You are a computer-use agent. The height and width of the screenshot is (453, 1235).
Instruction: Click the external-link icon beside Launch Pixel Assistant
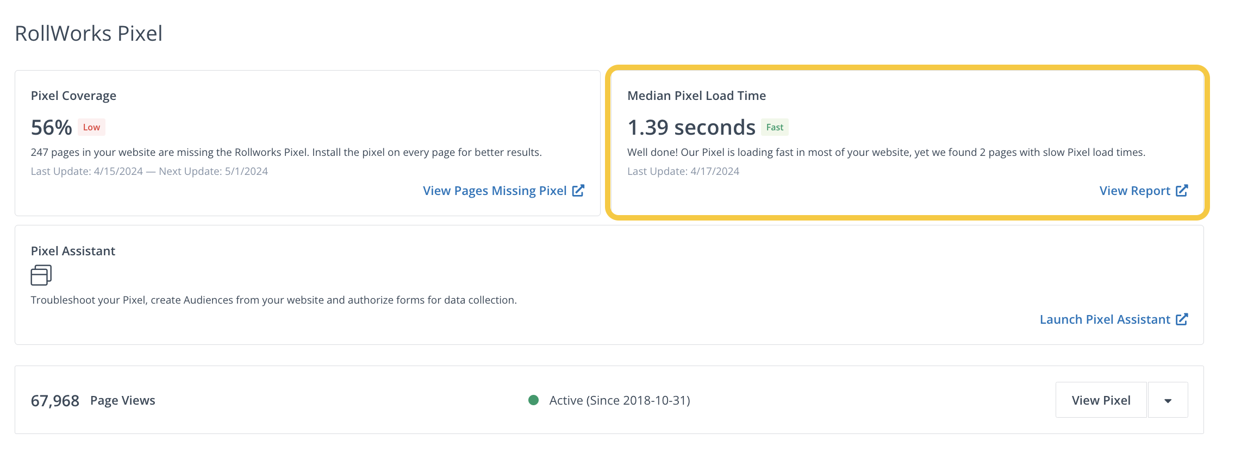point(1182,319)
